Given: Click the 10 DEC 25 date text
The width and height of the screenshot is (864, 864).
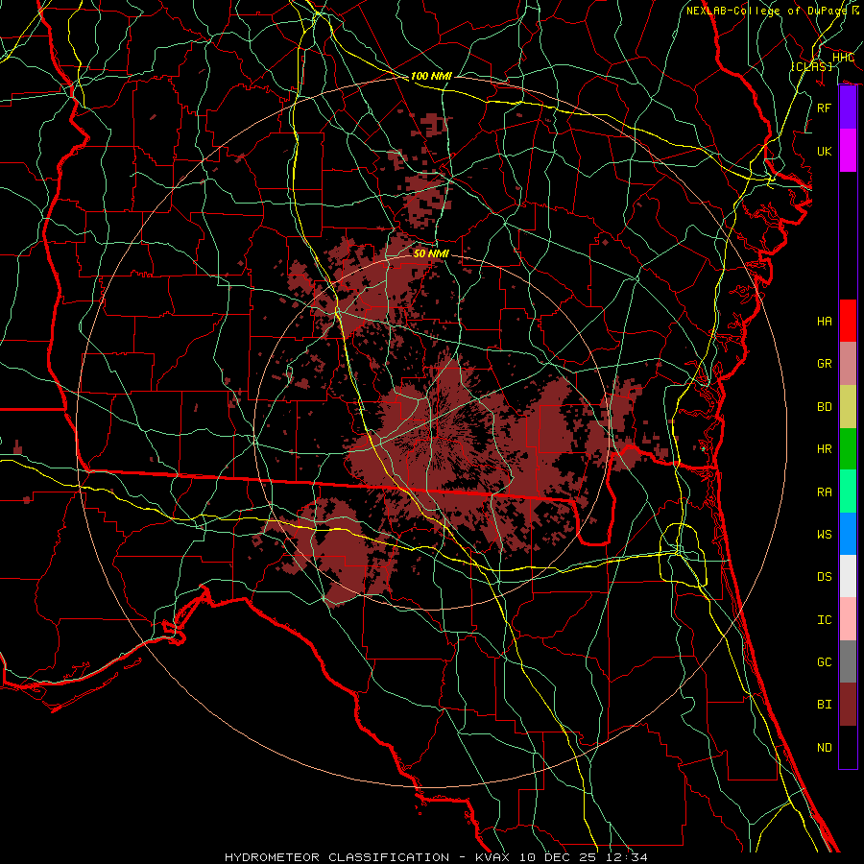Looking at the screenshot, I should tap(560, 857).
